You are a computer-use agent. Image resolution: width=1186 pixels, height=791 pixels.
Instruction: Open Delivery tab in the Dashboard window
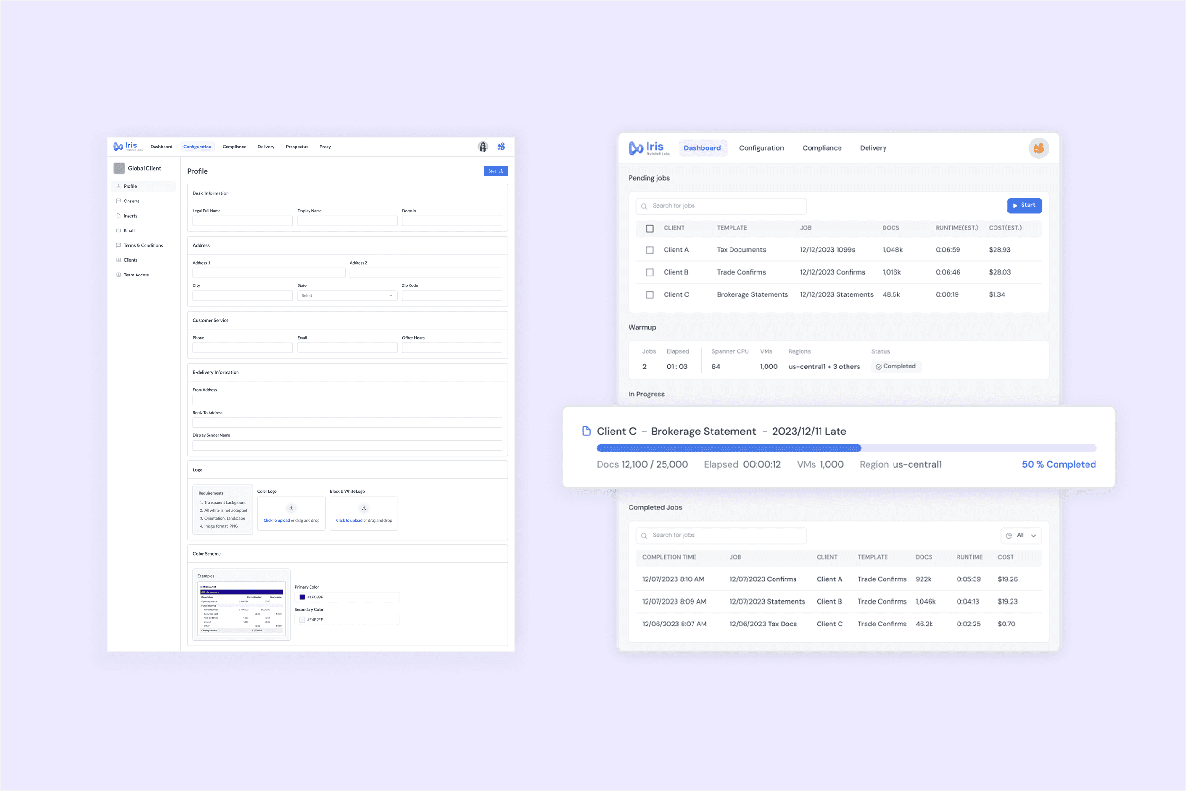pos(873,148)
